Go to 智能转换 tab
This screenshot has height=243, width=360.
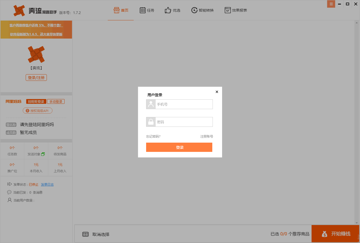202,10
